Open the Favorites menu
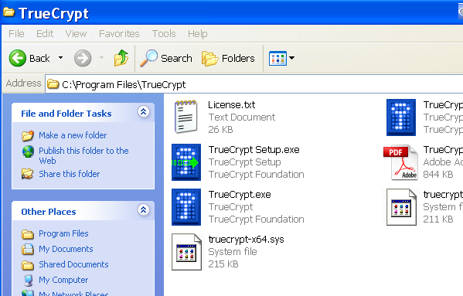The image size is (463, 296). click(x=119, y=34)
